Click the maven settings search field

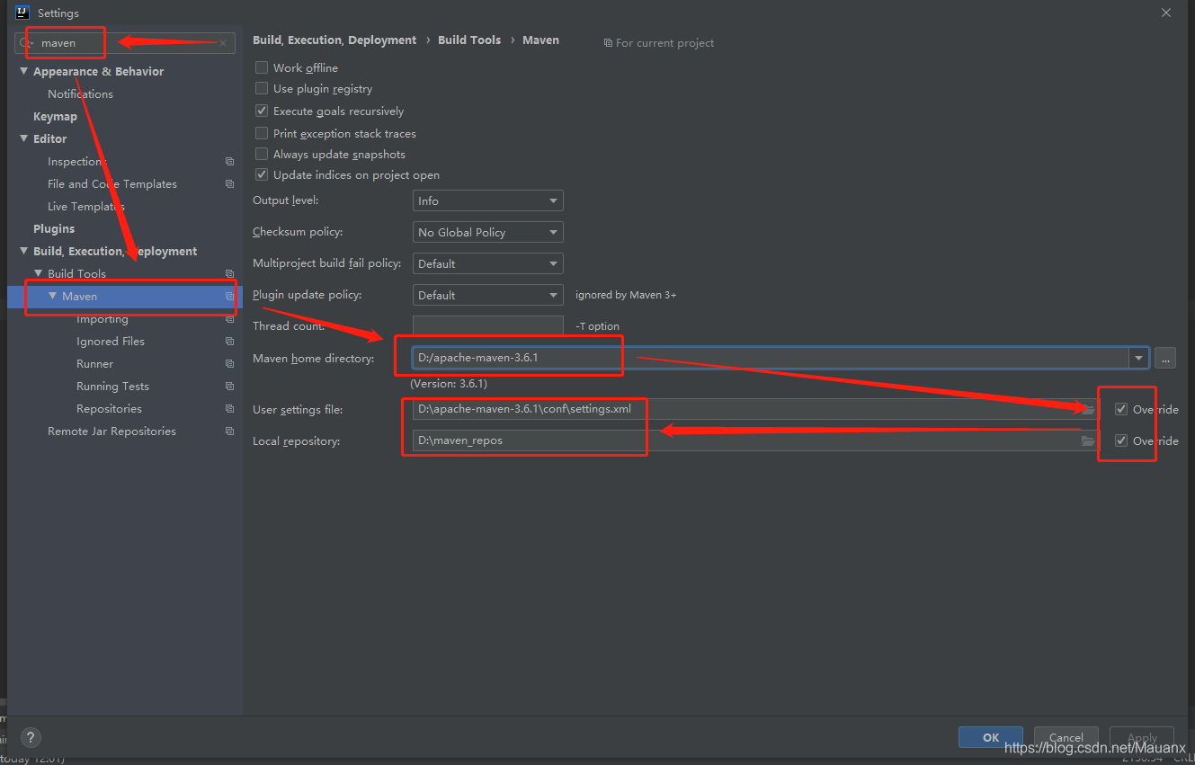(125, 43)
